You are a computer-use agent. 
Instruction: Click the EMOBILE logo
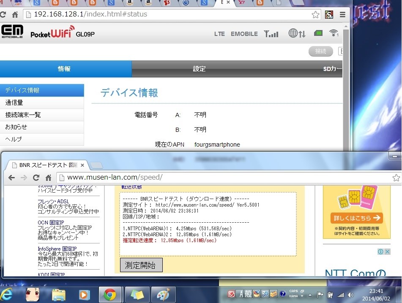pos(12,32)
